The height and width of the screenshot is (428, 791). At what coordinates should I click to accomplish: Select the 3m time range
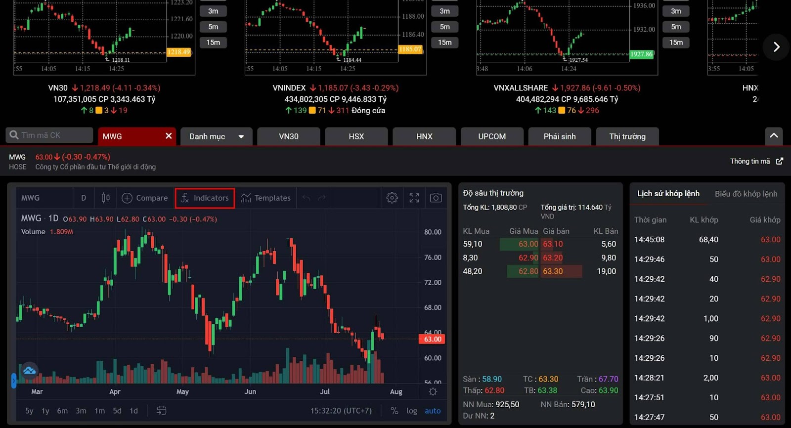coord(81,411)
